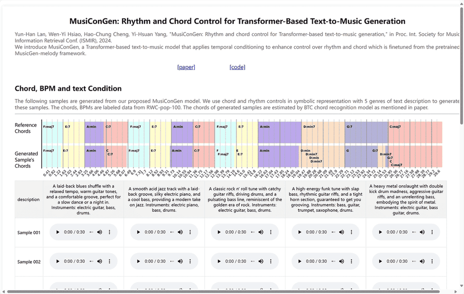Play Sample 001 rock n' roll audio
Screen dimensions: 464x294
[x=219, y=232]
